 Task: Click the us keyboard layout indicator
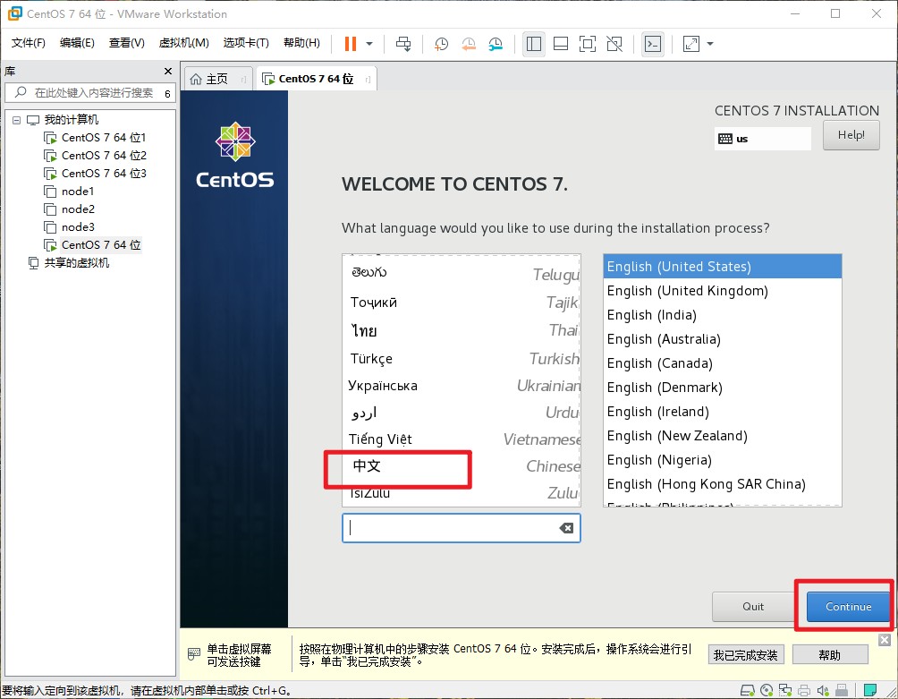click(762, 139)
